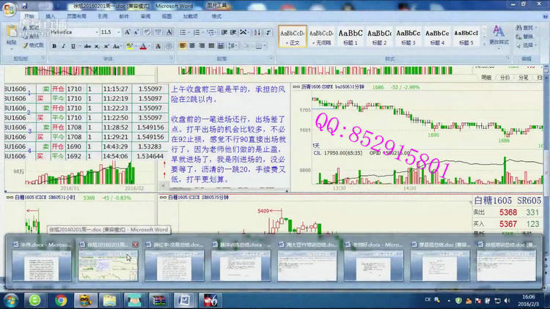
Task: Open Google Chrome from the taskbar
Action: [x=61, y=300]
